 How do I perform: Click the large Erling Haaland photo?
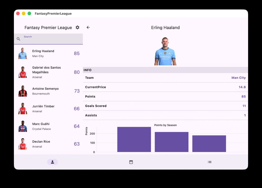pos(165,51)
